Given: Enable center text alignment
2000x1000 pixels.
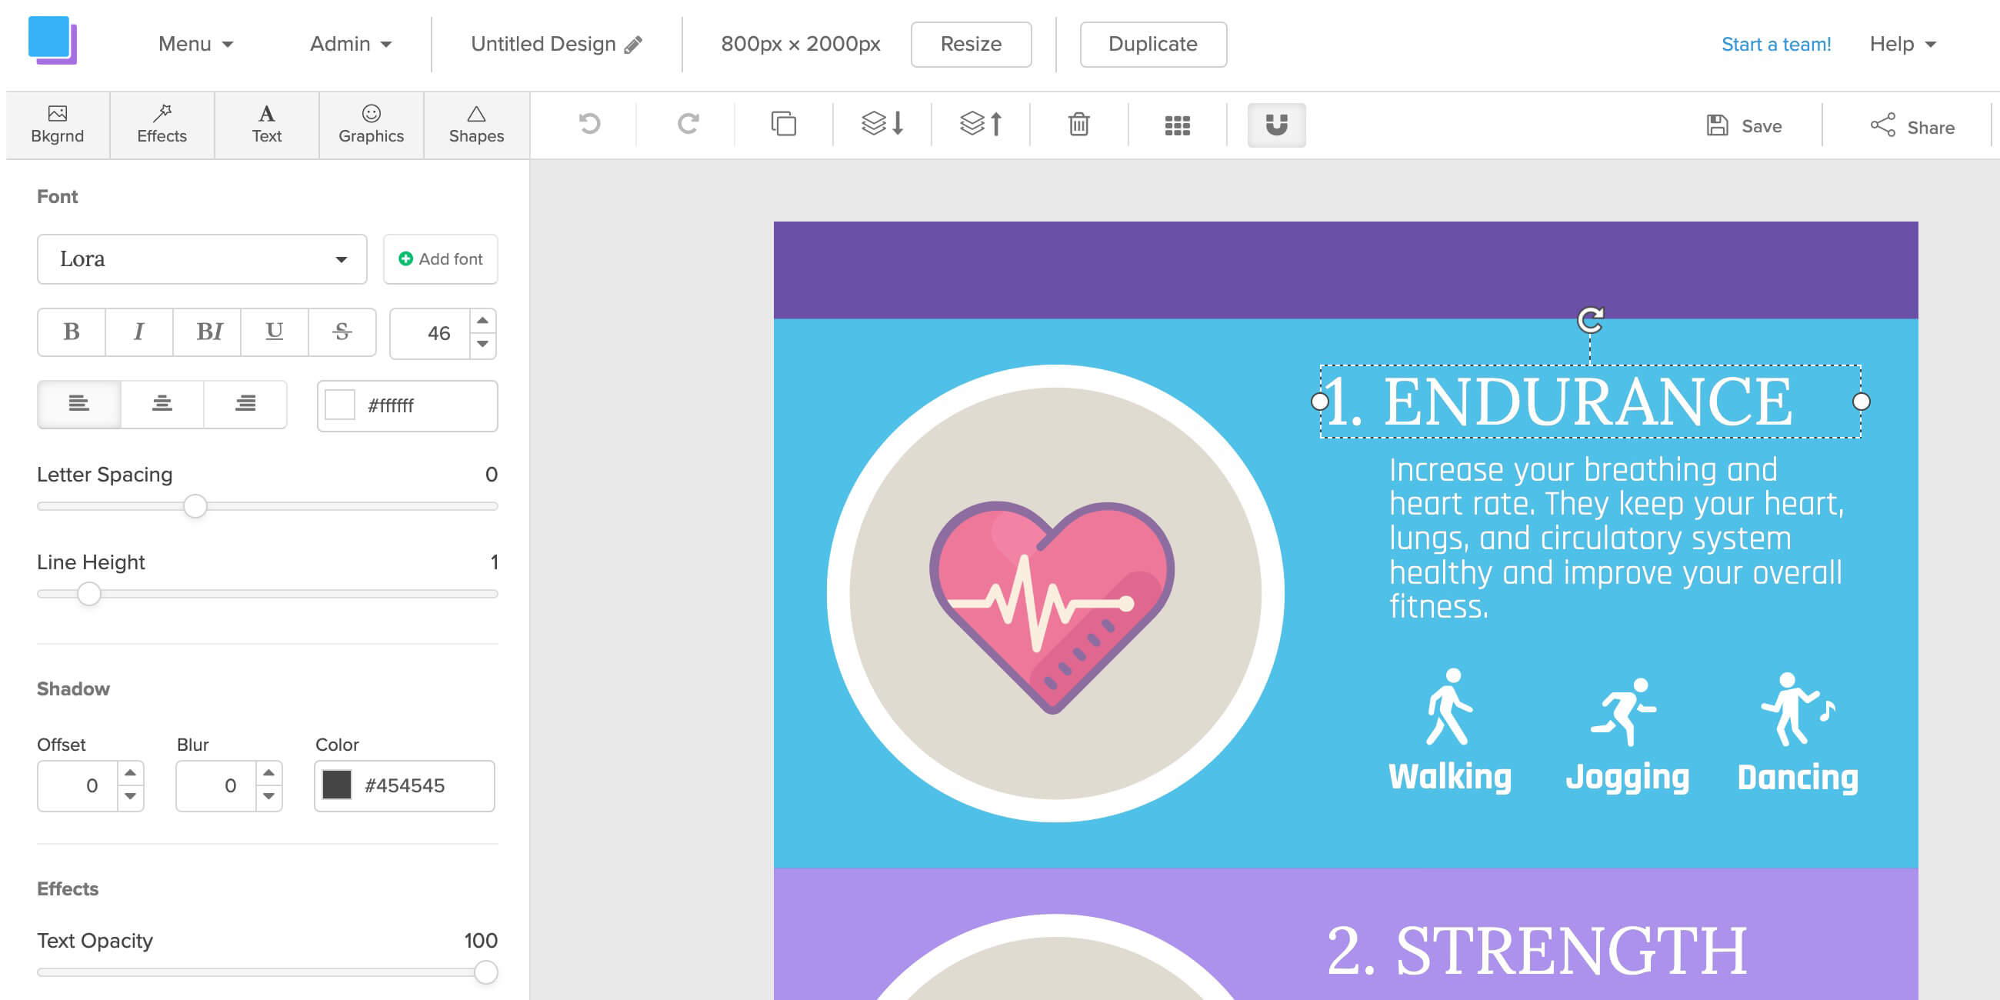Looking at the screenshot, I should (x=162, y=404).
